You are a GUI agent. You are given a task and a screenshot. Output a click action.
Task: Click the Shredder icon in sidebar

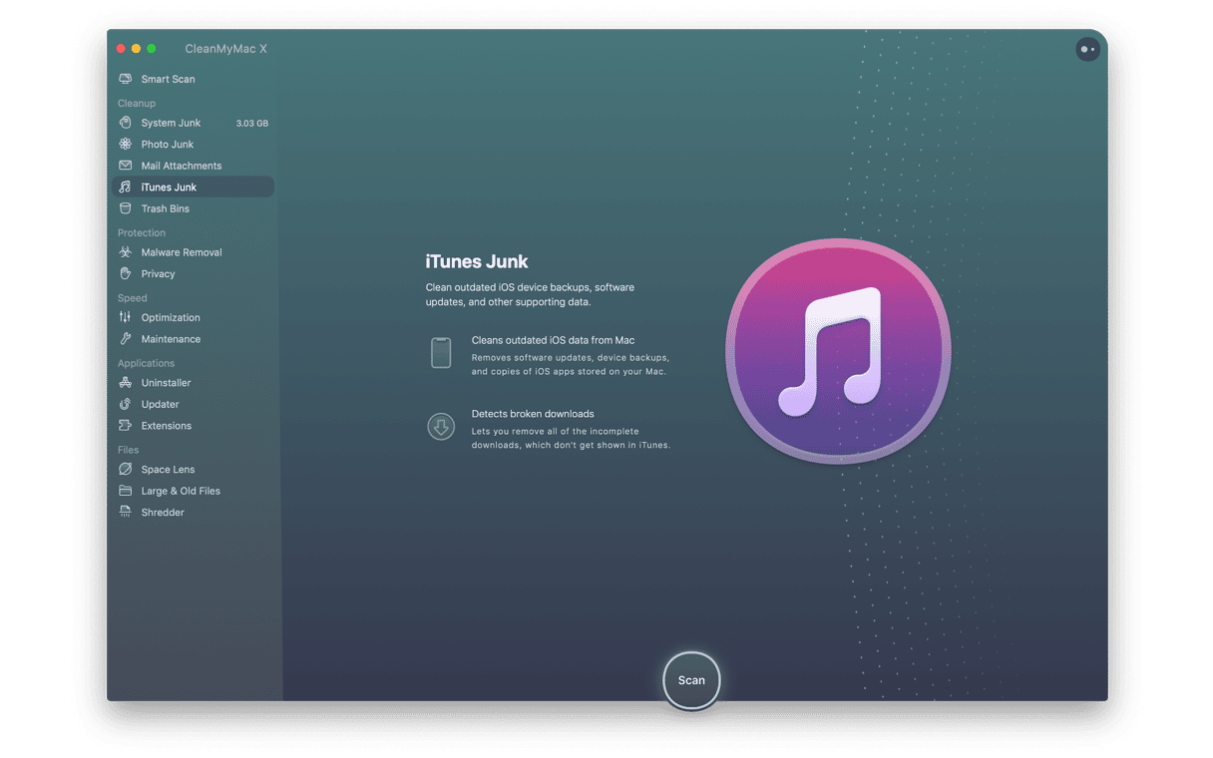pos(125,513)
